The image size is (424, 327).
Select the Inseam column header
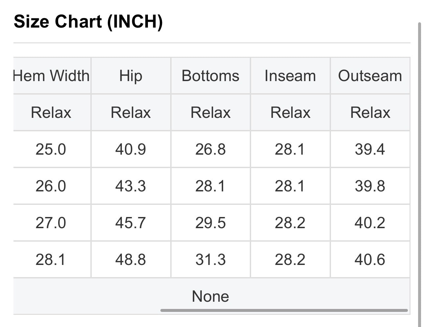290,76
